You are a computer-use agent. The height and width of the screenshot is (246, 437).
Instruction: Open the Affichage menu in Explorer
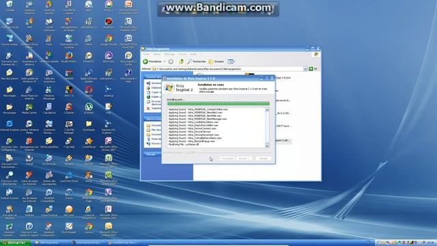pyautogui.click(x=169, y=54)
